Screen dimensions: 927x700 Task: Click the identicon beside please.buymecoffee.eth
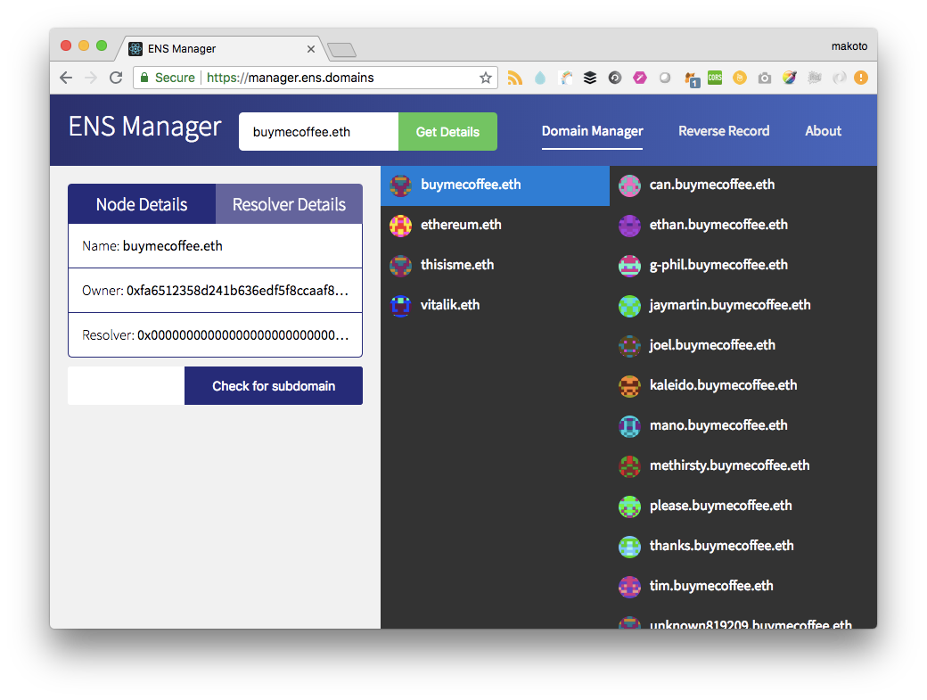point(629,506)
